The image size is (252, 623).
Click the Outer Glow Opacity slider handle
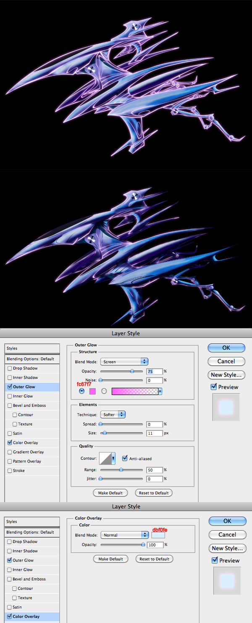pos(132,372)
